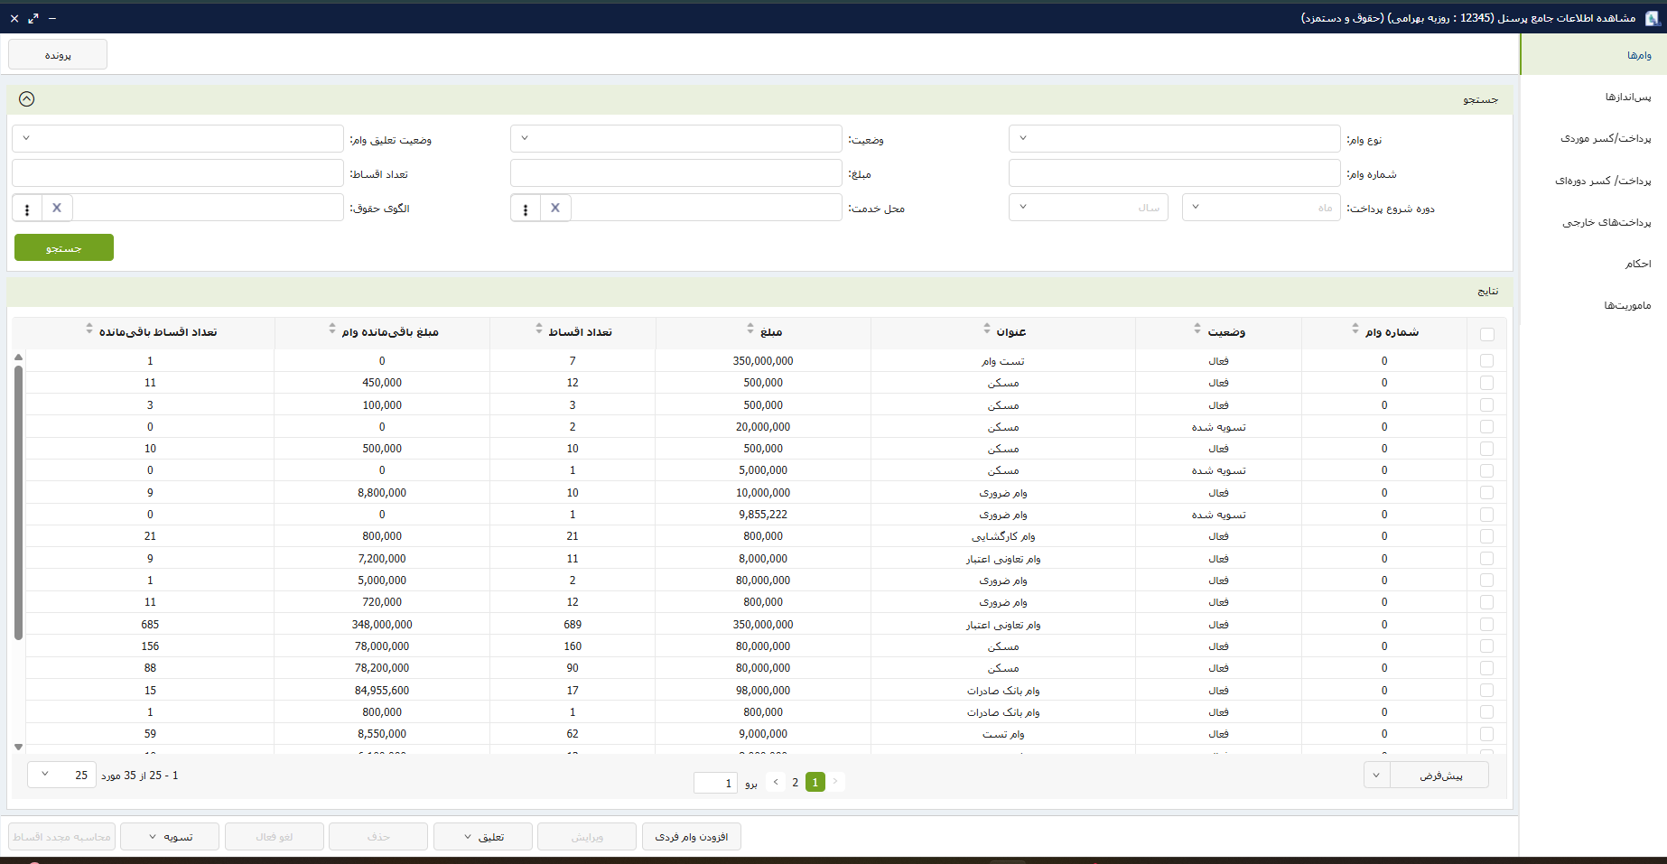Collapse the جستجو search panel with chevron icon
This screenshot has height=864, width=1667.
(x=27, y=99)
